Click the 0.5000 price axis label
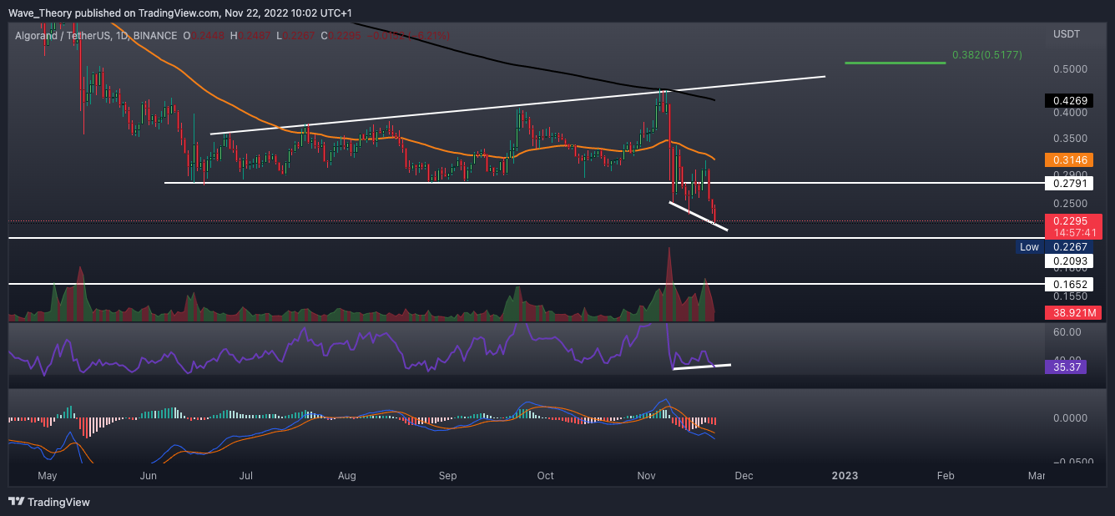The image size is (1115, 516). [1065, 68]
